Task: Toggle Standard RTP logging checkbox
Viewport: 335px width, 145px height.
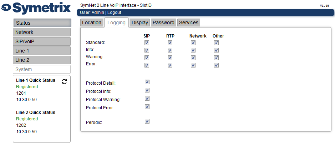Action: click(x=170, y=43)
